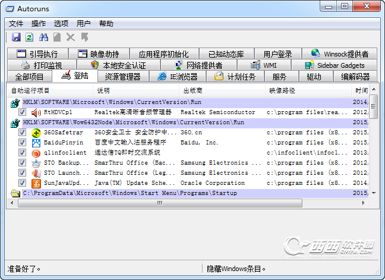Open the IE浏览器 tab
Viewport: 385px width, 280px height.
pos(178,77)
